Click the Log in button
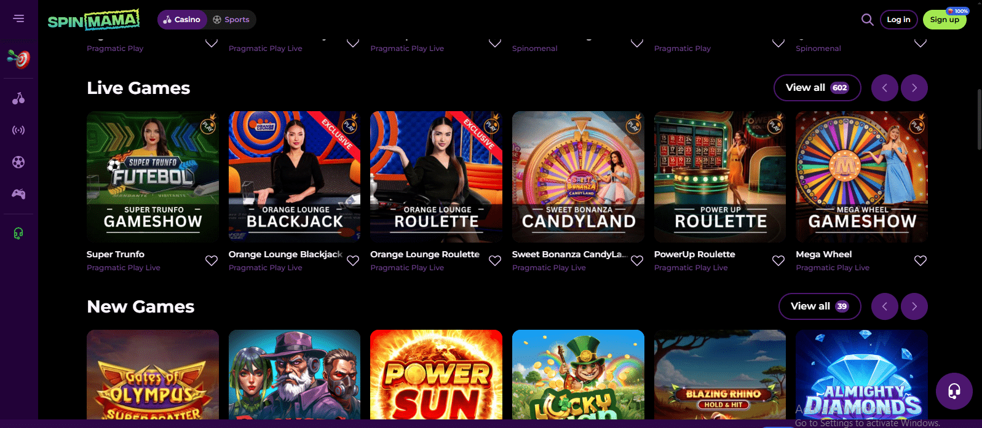Image resolution: width=982 pixels, height=428 pixels. pos(898,20)
